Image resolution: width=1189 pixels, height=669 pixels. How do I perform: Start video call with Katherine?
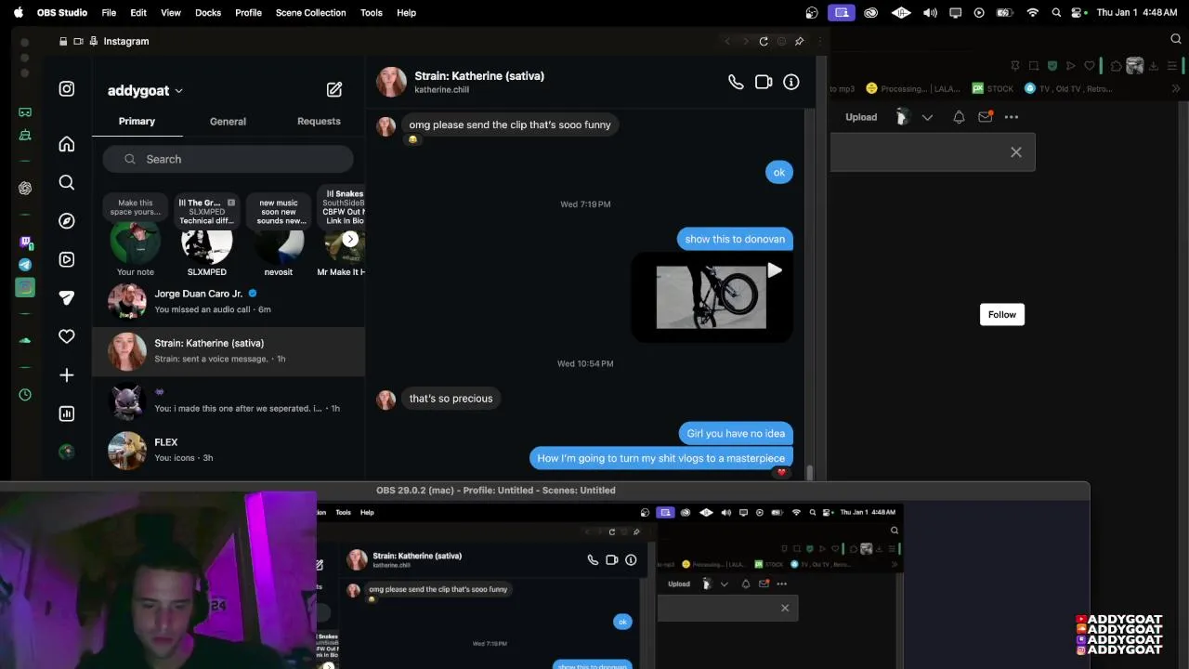pos(764,82)
